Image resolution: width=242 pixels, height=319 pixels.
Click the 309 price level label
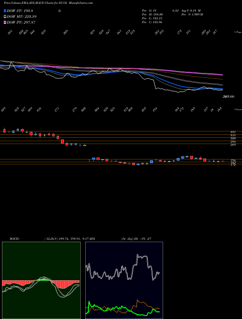tap(233, 138)
